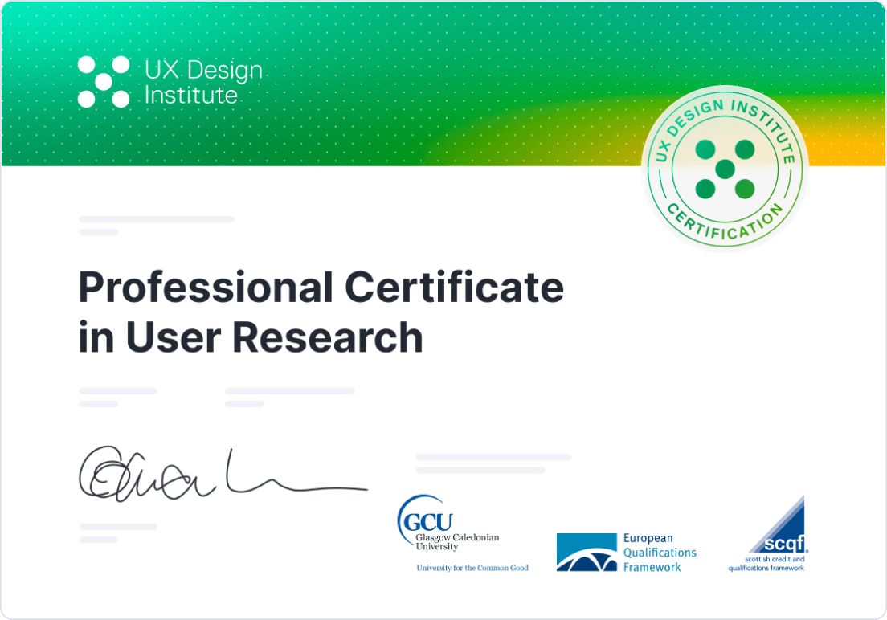Click the Scottish credit and qualifications framework text

click(x=770, y=562)
